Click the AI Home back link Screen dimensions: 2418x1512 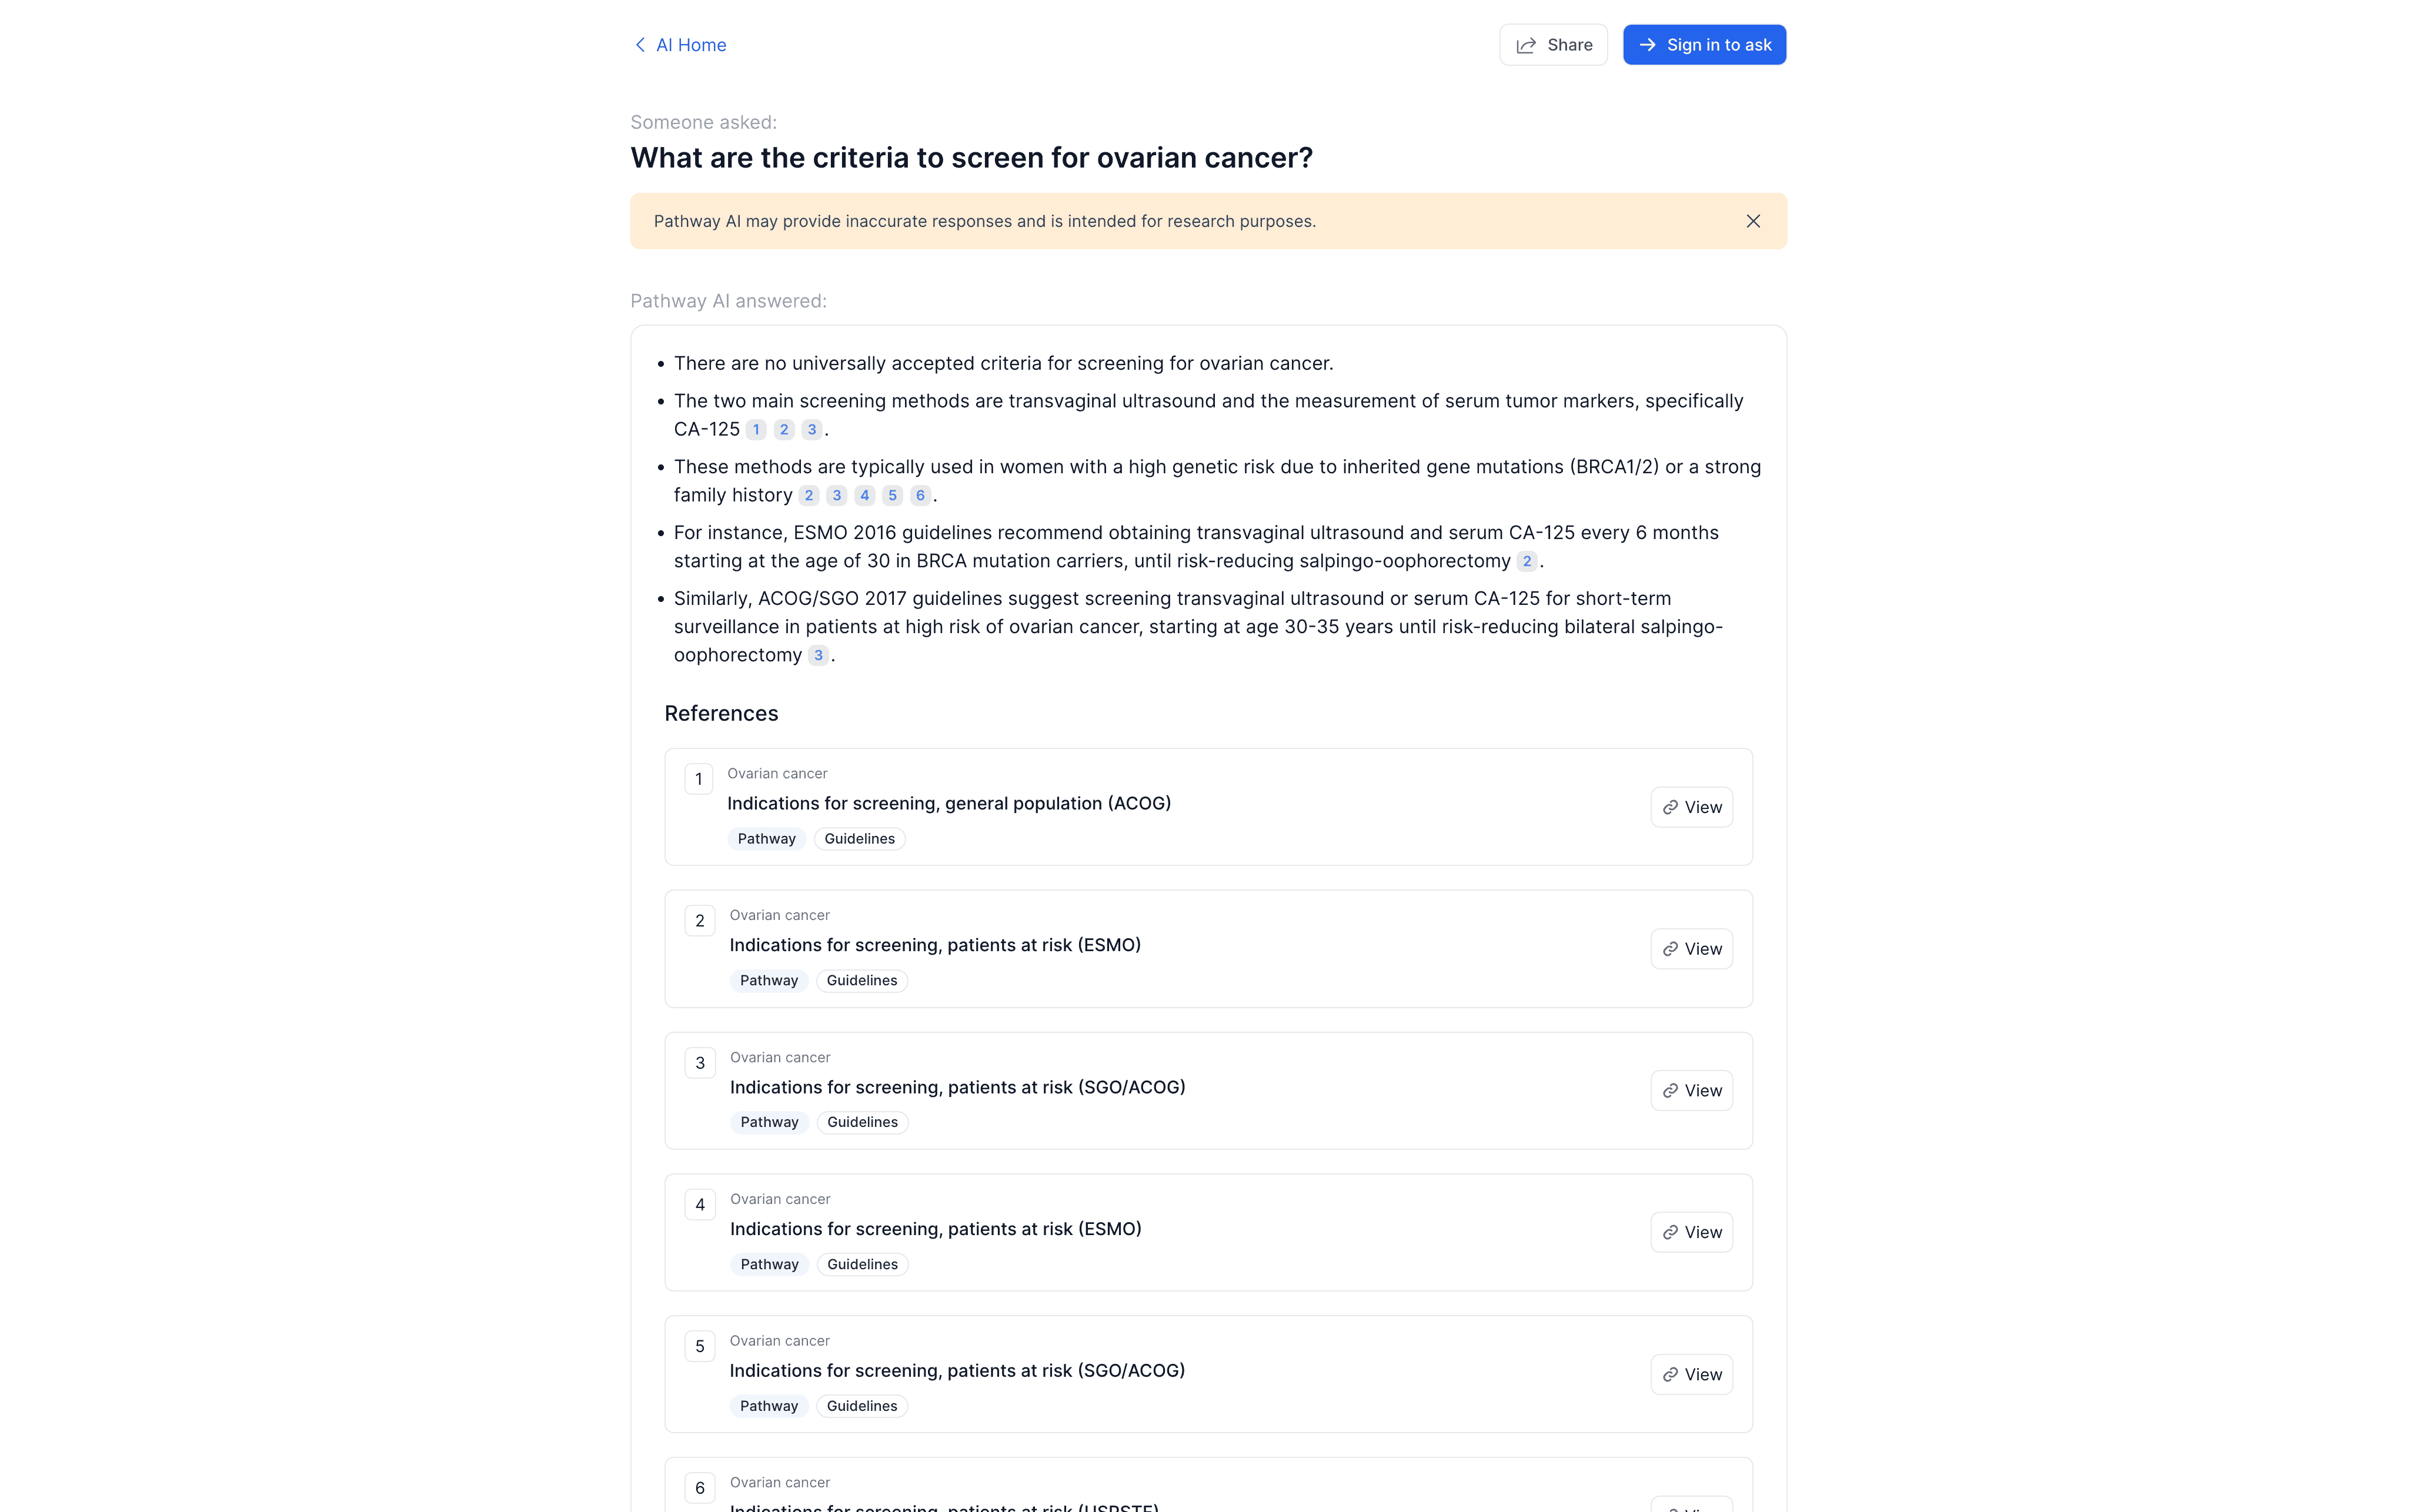(680, 45)
